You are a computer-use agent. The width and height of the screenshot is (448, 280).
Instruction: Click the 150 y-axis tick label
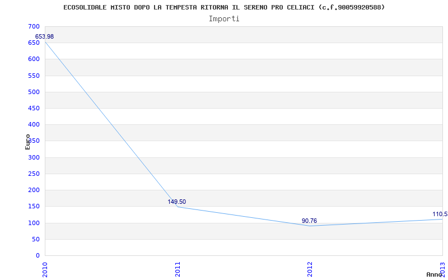(x=34, y=206)
